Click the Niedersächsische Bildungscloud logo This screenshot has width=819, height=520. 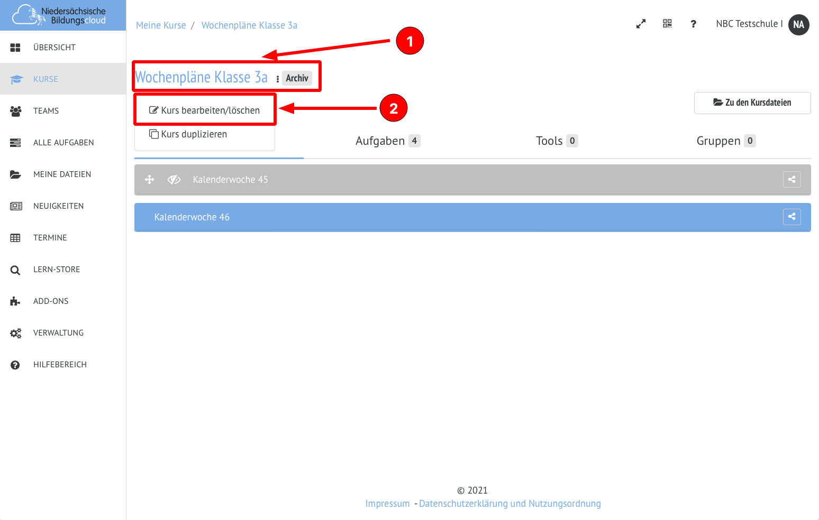(x=62, y=15)
